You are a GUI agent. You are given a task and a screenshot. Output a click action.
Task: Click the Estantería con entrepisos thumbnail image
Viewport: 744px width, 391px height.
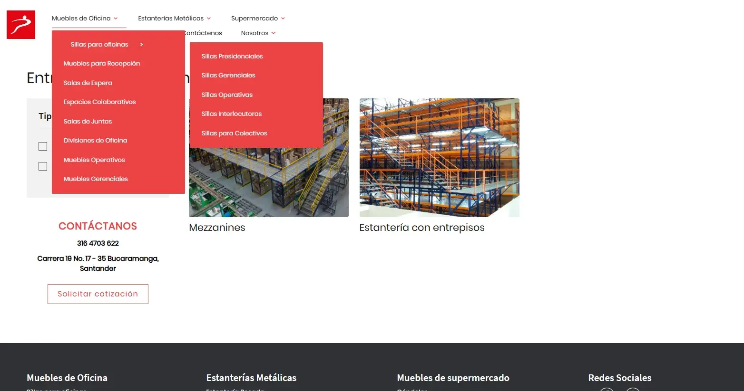tap(439, 158)
